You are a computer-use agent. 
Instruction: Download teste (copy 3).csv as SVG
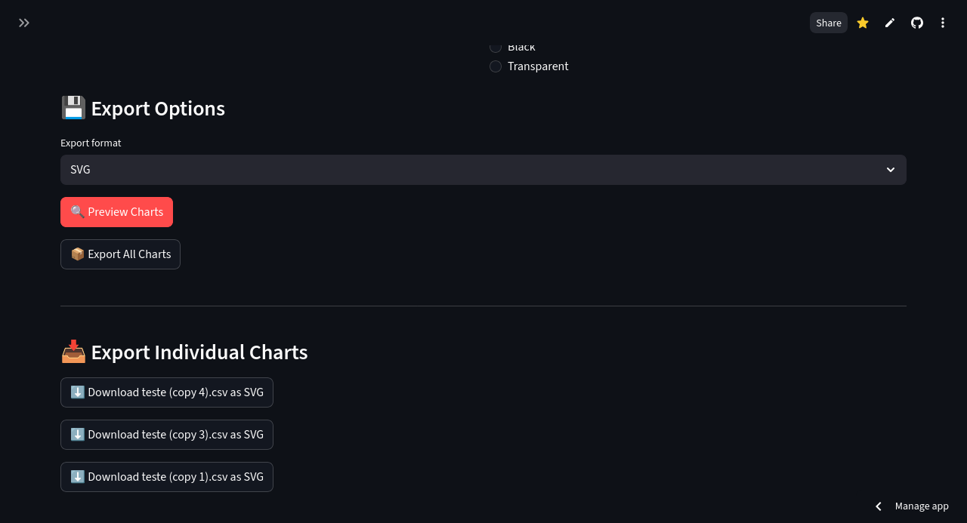pyautogui.click(x=167, y=435)
